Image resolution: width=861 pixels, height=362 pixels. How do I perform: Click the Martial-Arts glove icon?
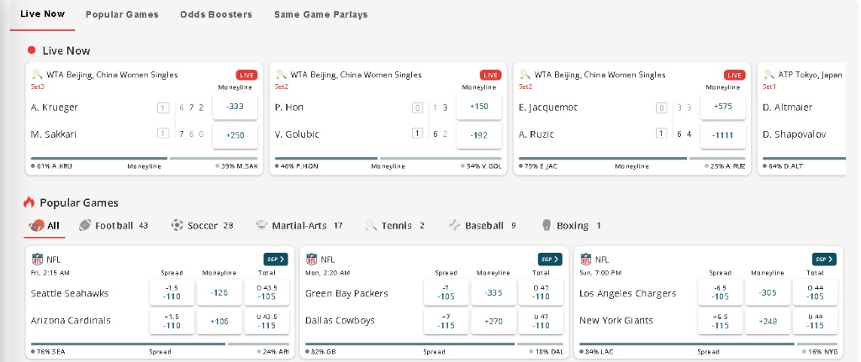tap(262, 225)
